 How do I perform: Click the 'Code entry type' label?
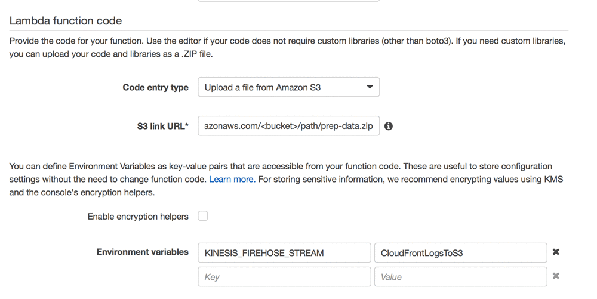(155, 88)
